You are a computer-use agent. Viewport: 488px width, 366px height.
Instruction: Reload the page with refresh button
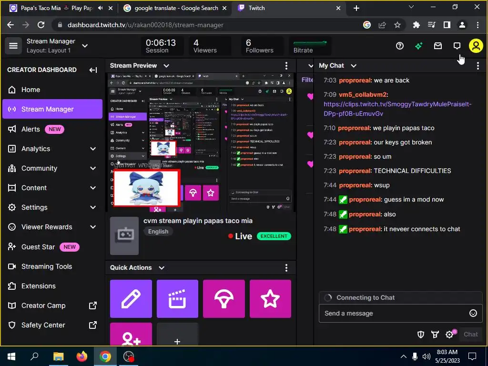(x=41, y=25)
